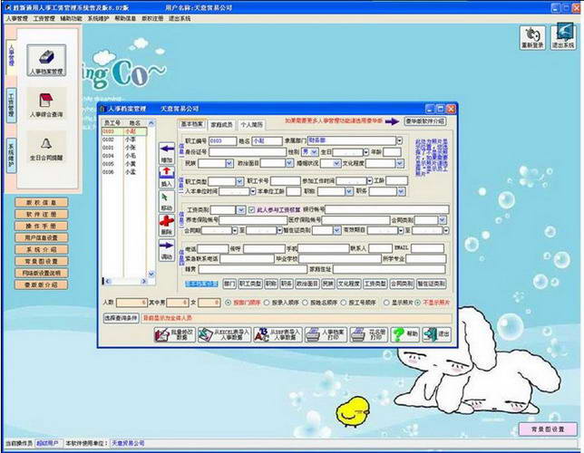Image resolution: width=584 pixels, height=453 pixels.
Task: Open the 生日合同提醒 bell icon
Action: tap(46, 149)
